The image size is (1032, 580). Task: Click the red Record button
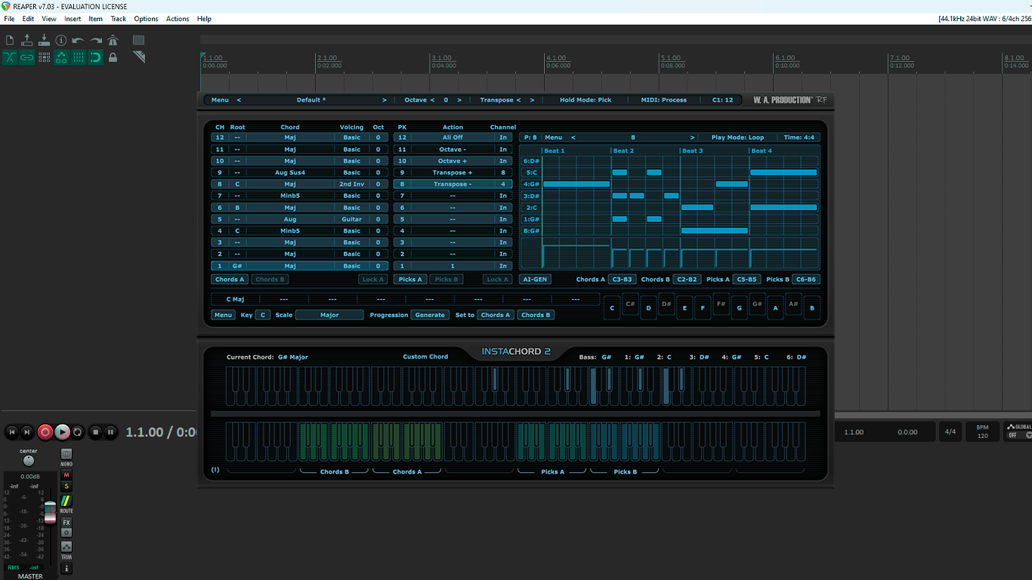pos(45,432)
